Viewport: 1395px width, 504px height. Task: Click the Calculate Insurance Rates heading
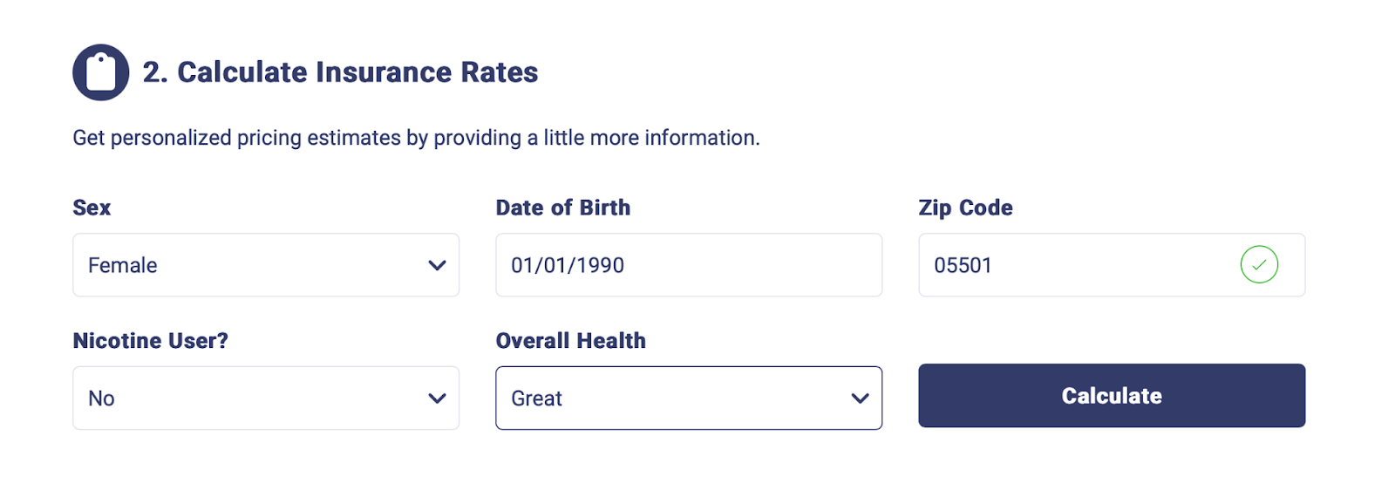coord(340,72)
